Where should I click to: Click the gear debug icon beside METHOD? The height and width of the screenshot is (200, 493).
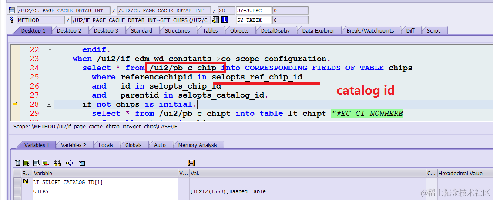tap(12, 20)
